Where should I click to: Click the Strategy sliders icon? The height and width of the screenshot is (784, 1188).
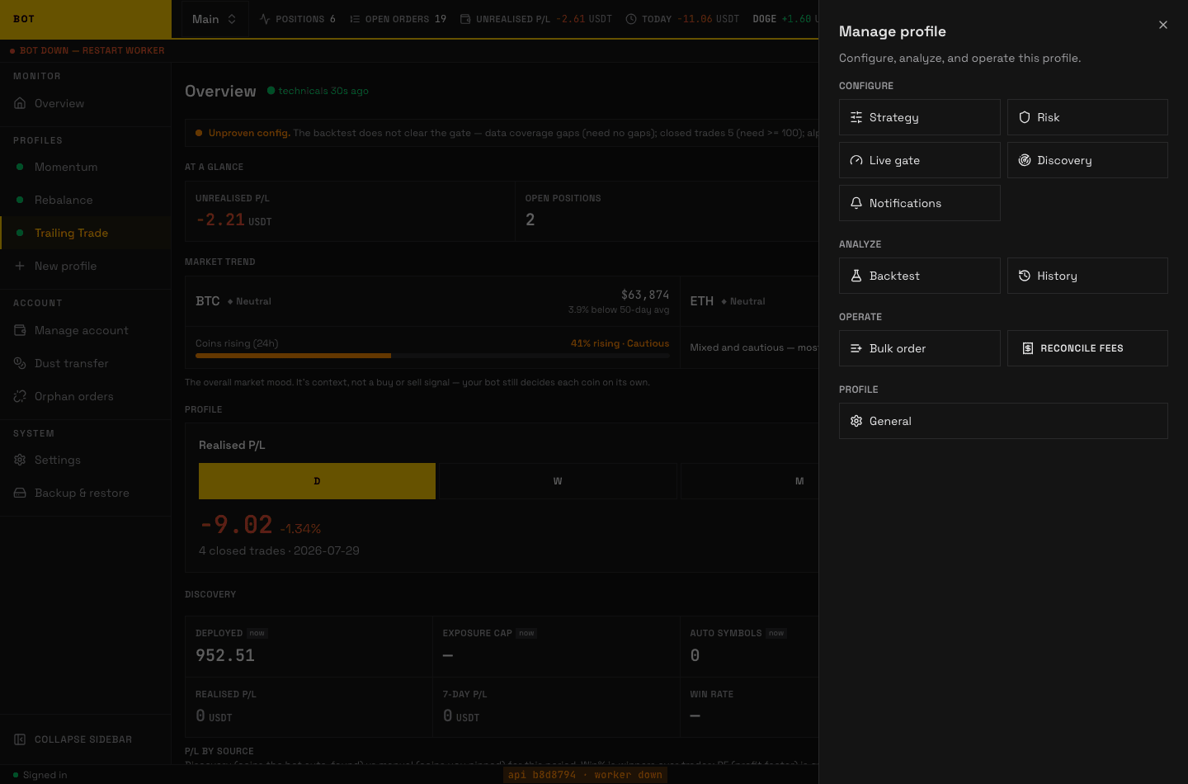point(856,117)
